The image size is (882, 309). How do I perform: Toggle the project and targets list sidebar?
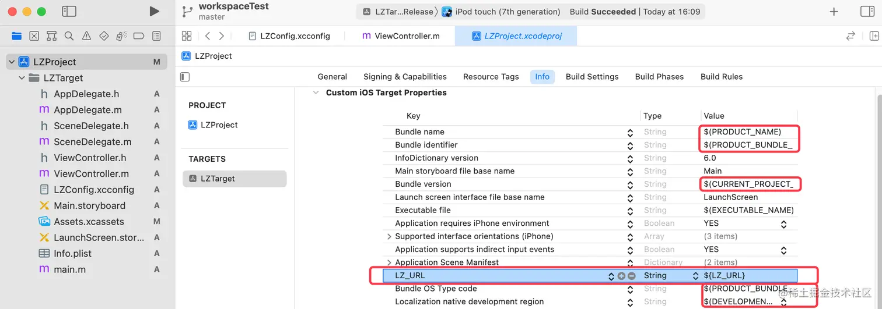pyautogui.click(x=185, y=77)
